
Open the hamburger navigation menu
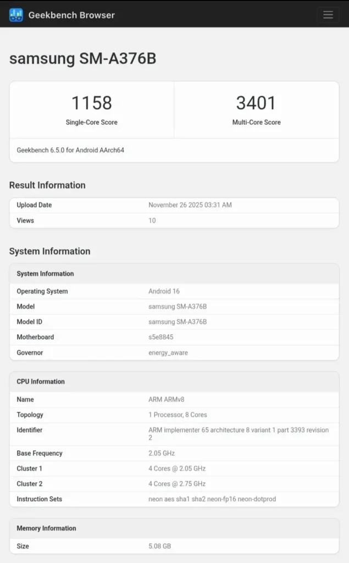click(x=328, y=15)
